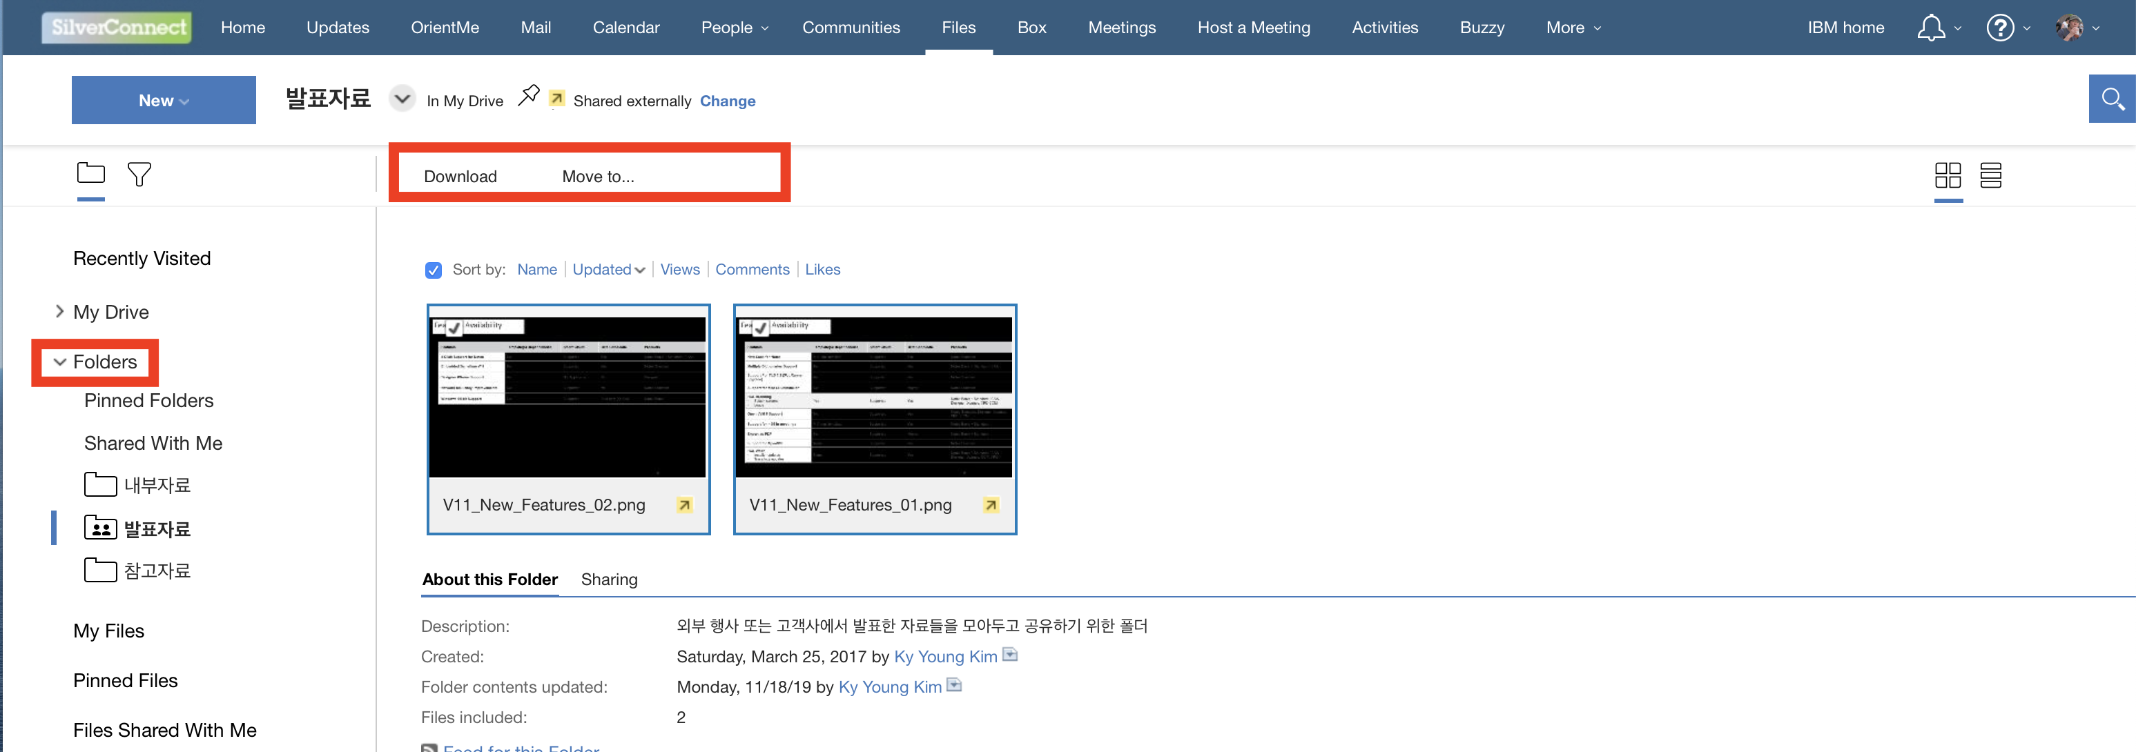Viewport: 2136px width, 752px height.
Task: Pin this folder with the pushpin icon
Action: coord(528,96)
